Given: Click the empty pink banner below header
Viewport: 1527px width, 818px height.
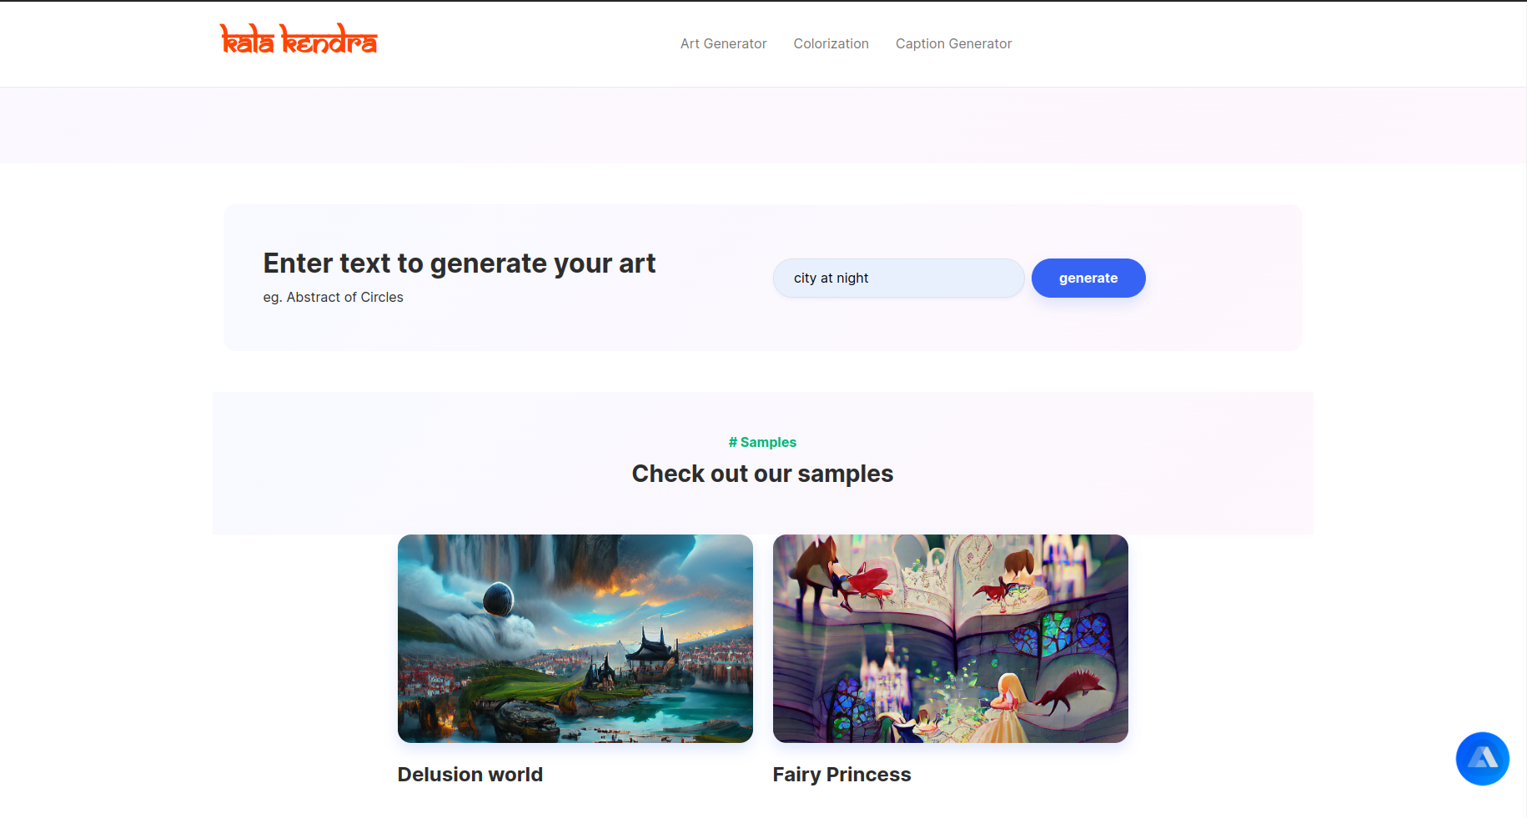Looking at the screenshot, I should pos(763,125).
